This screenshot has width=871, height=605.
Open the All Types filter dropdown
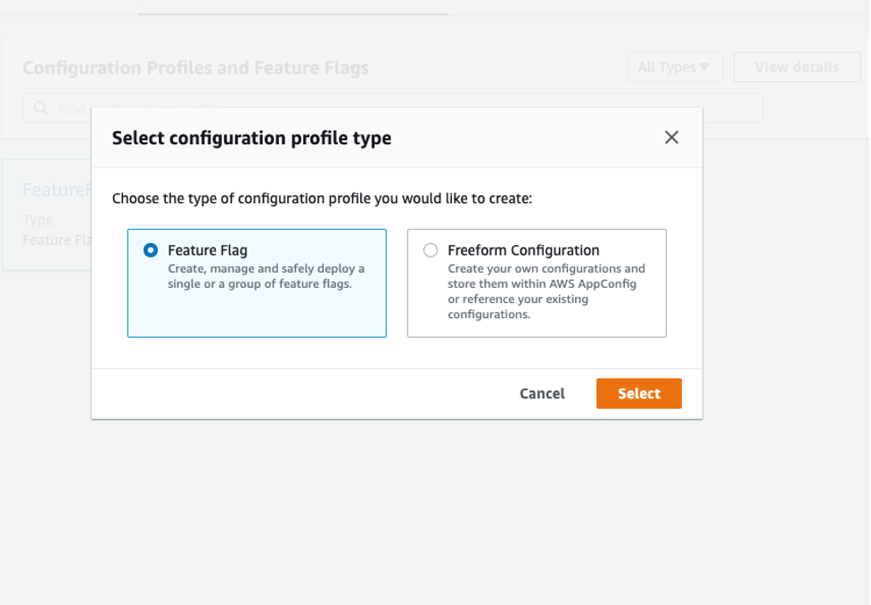(675, 67)
